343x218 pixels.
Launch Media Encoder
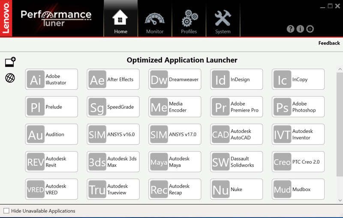[x=175, y=107]
